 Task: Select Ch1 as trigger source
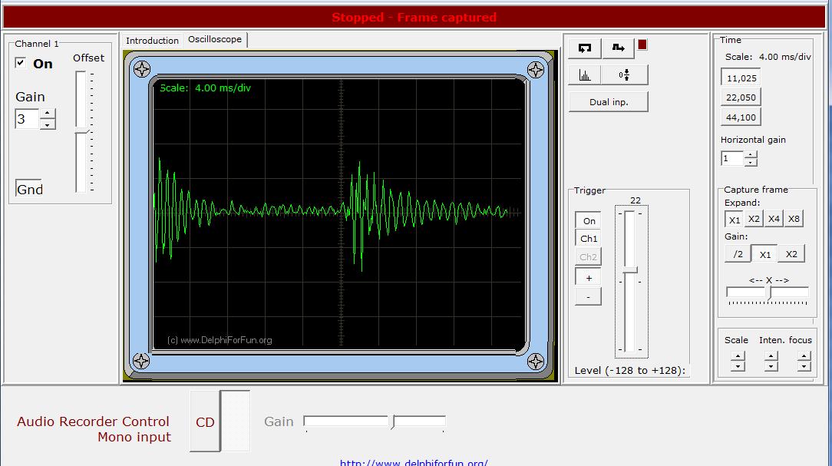pyautogui.click(x=589, y=239)
